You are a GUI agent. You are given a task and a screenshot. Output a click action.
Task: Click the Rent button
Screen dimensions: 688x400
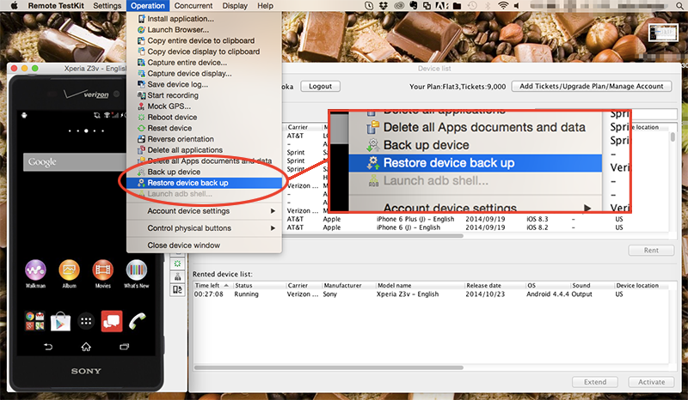[x=651, y=250]
